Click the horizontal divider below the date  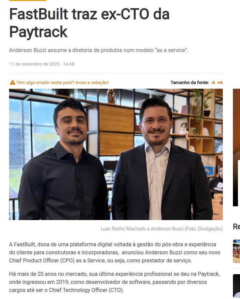click(x=116, y=73)
